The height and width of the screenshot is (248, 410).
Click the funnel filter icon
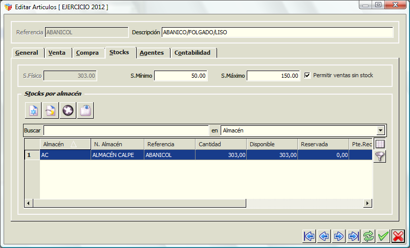pyautogui.click(x=380, y=156)
